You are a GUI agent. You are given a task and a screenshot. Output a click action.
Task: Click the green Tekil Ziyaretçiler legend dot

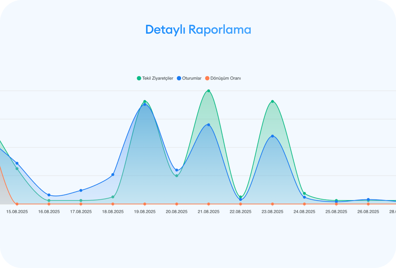[x=139, y=78]
